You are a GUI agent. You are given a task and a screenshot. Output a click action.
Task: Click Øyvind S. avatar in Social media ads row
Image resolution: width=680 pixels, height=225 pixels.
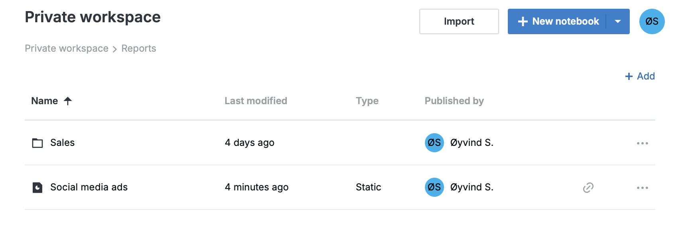pyautogui.click(x=434, y=187)
